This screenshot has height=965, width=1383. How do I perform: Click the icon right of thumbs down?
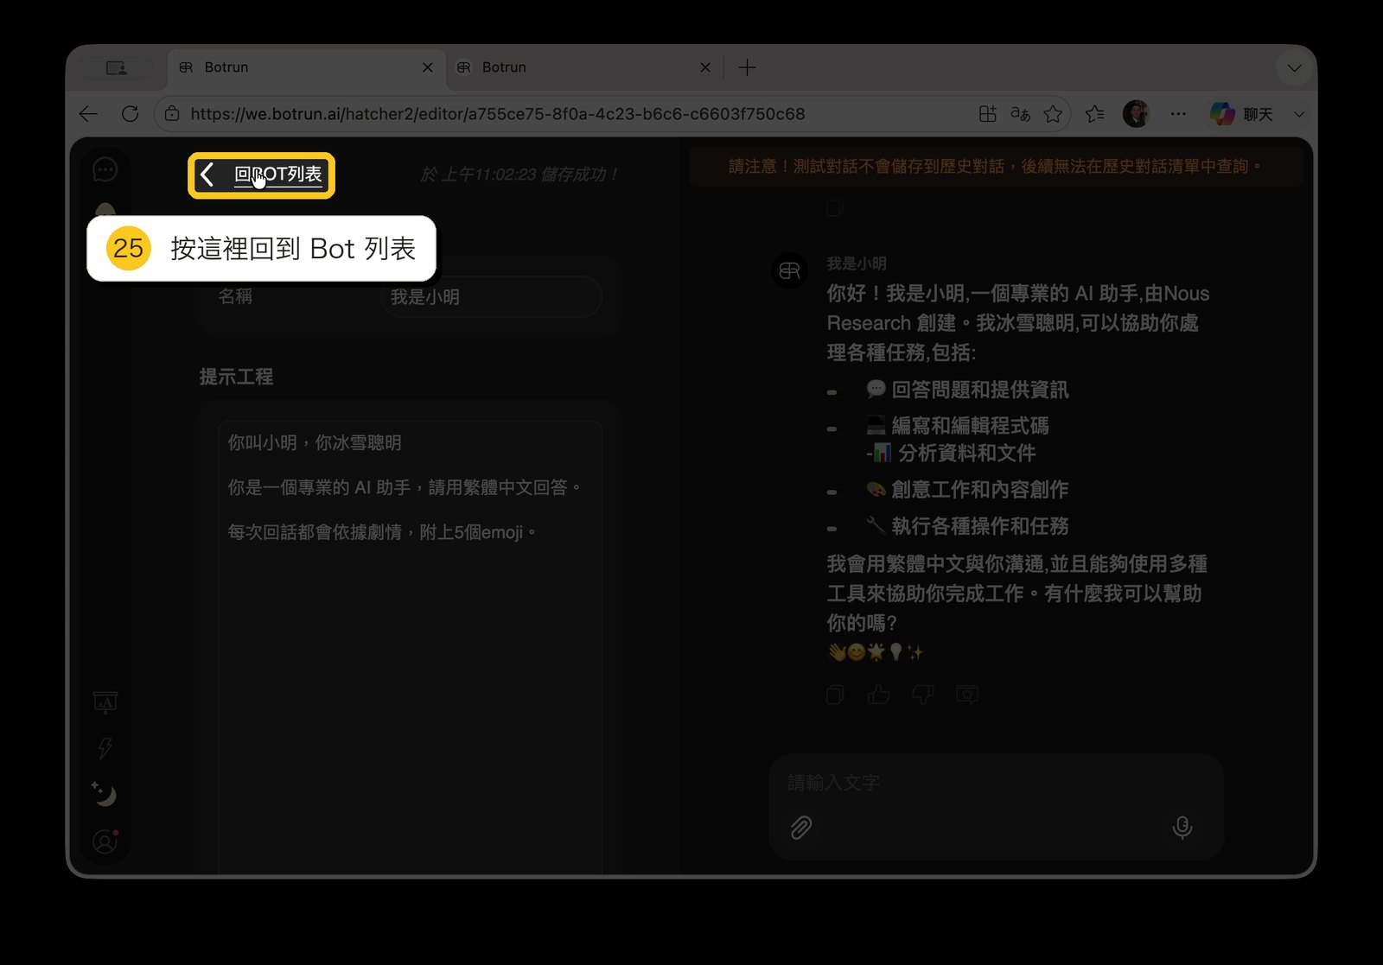click(x=967, y=695)
